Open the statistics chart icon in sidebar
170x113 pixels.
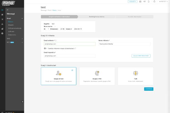2,28
